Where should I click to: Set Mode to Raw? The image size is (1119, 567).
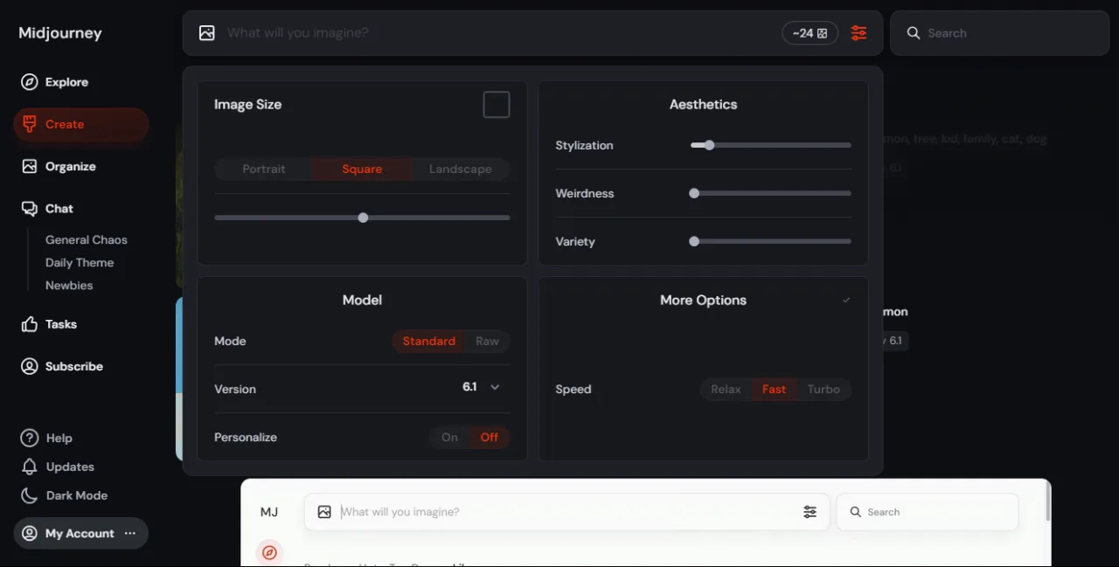487,341
